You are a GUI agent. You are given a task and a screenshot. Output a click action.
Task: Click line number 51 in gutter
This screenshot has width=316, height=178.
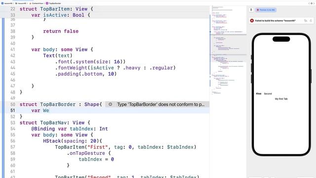pos(13,110)
